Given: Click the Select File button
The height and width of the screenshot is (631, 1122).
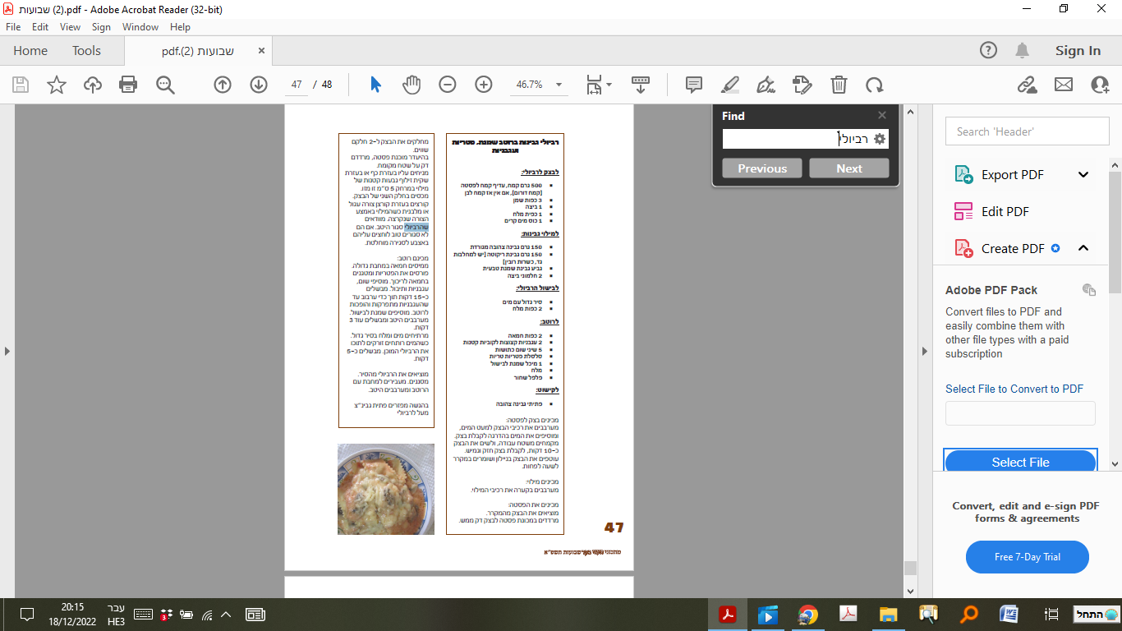Looking at the screenshot, I should 1020,462.
